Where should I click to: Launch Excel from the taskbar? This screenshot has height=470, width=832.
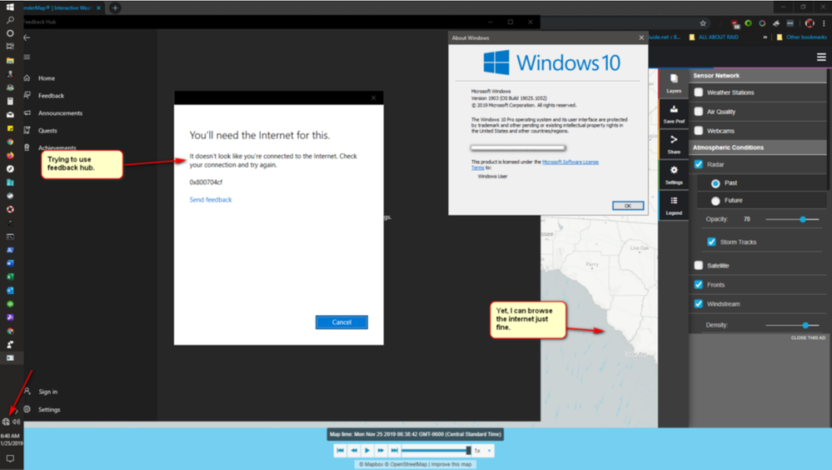(10, 277)
